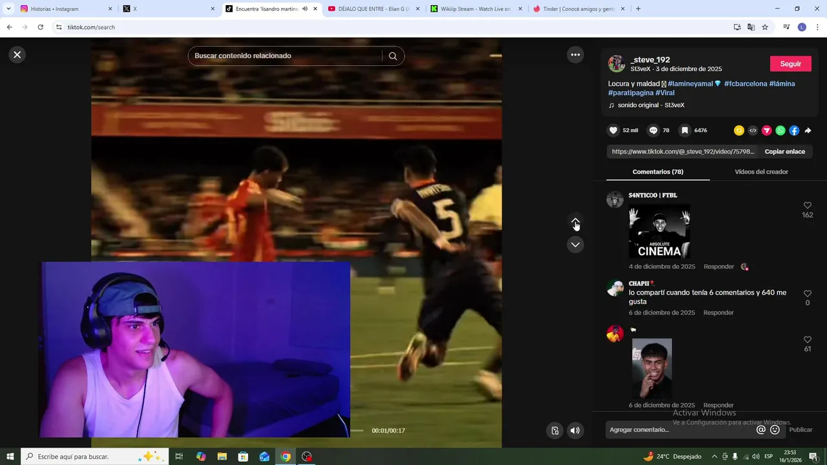
Task: Open a new browser tab
Action: 638,9
